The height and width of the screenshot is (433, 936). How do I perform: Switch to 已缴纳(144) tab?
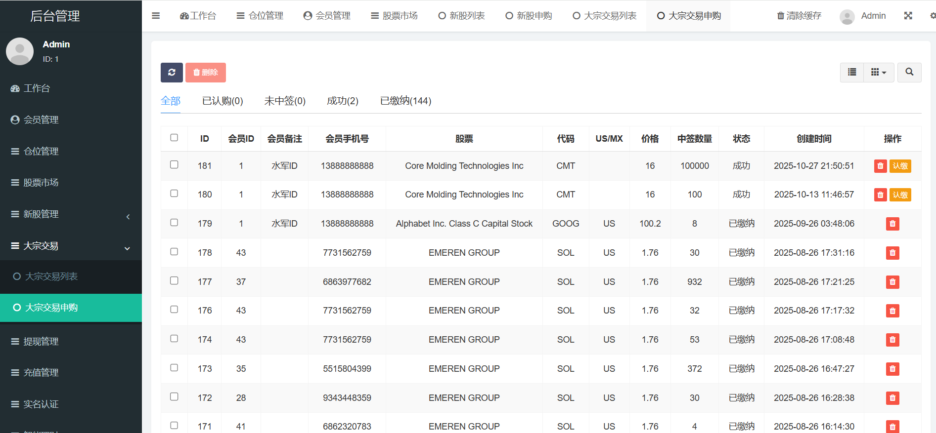click(x=405, y=101)
